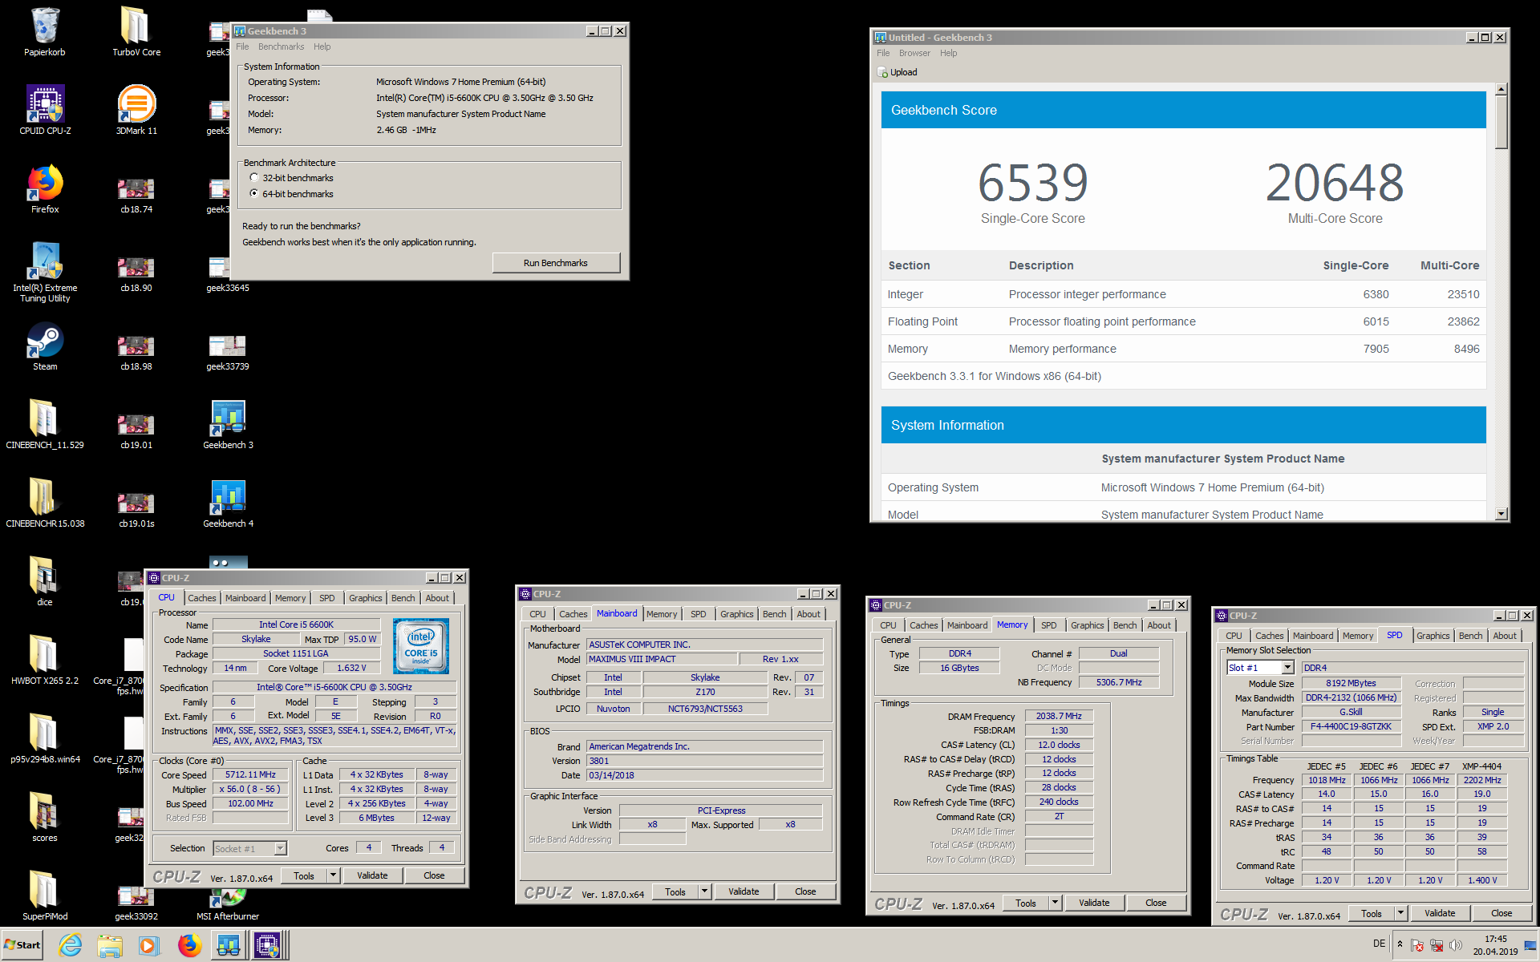The width and height of the screenshot is (1540, 962).
Task: Open the geek33092 image file
Action: tap(136, 904)
